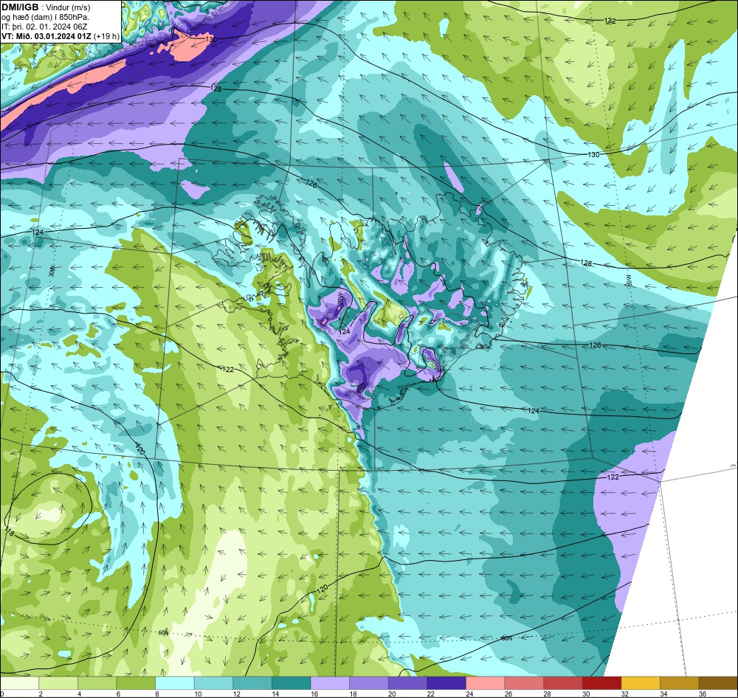Click the 6–8 m/s green legend swatch
This screenshot has width=738, height=698.
coord(136,683)
